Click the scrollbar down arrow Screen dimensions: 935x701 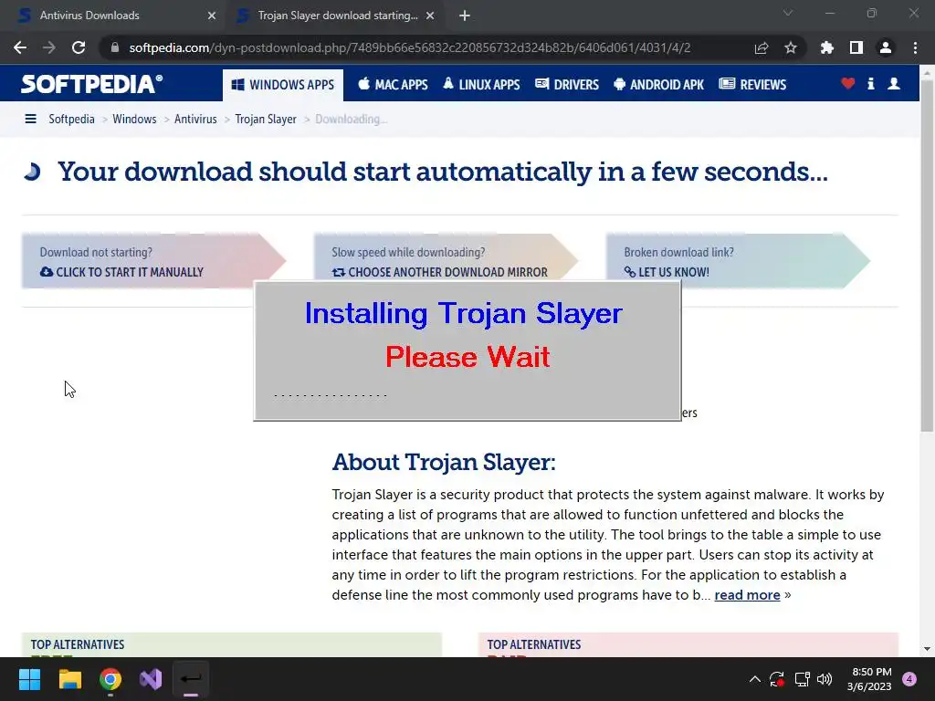[927, 649]
